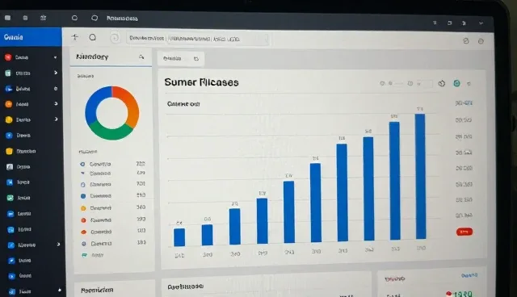
Task: Click the search icon in the Nisendory panel header
Action: (141, 57)
